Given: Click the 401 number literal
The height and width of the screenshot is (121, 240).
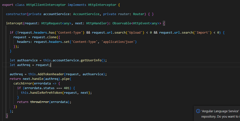Looking at the screenshot, I should [x=67, y=88].
